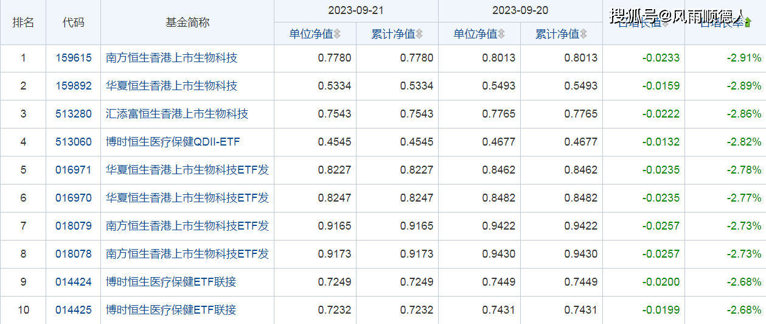Click the 基金简称 column header
This screenshot has height=324, width=766.
pos(187,23)
